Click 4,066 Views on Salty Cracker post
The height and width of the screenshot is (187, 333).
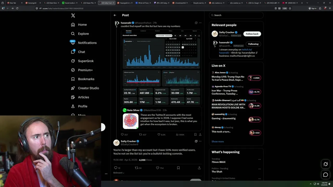145,160
